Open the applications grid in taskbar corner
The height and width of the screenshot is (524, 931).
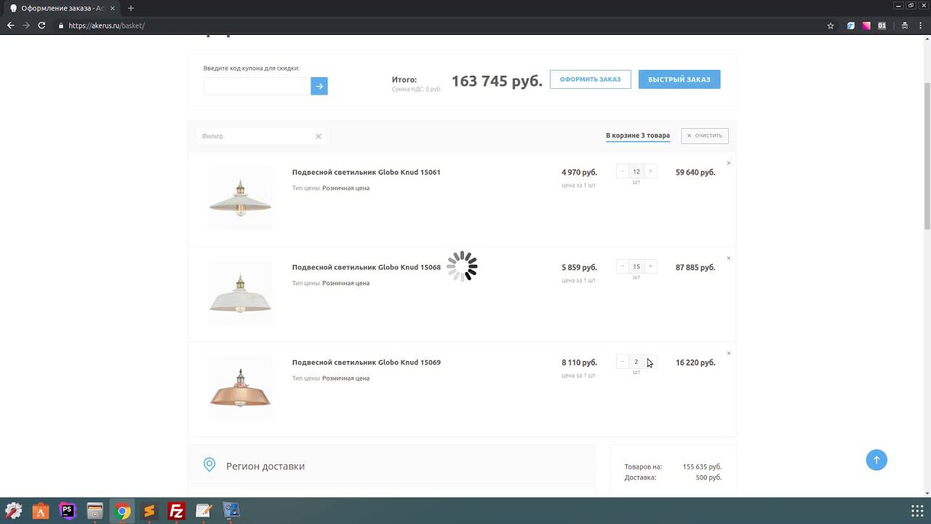(917, 511)
